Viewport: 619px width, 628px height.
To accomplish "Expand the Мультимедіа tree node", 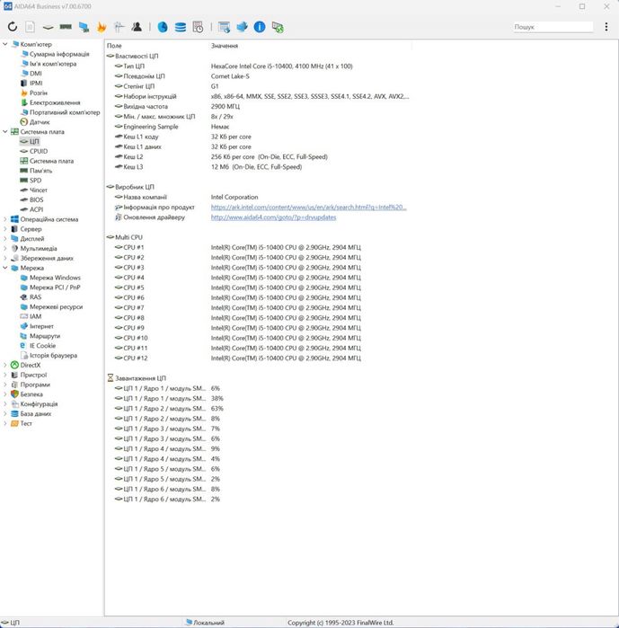I will [x=5, y=248].
